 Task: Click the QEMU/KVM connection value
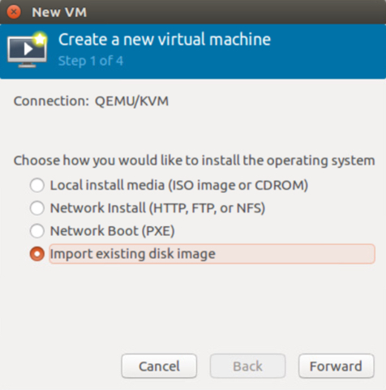coord(131,101)
